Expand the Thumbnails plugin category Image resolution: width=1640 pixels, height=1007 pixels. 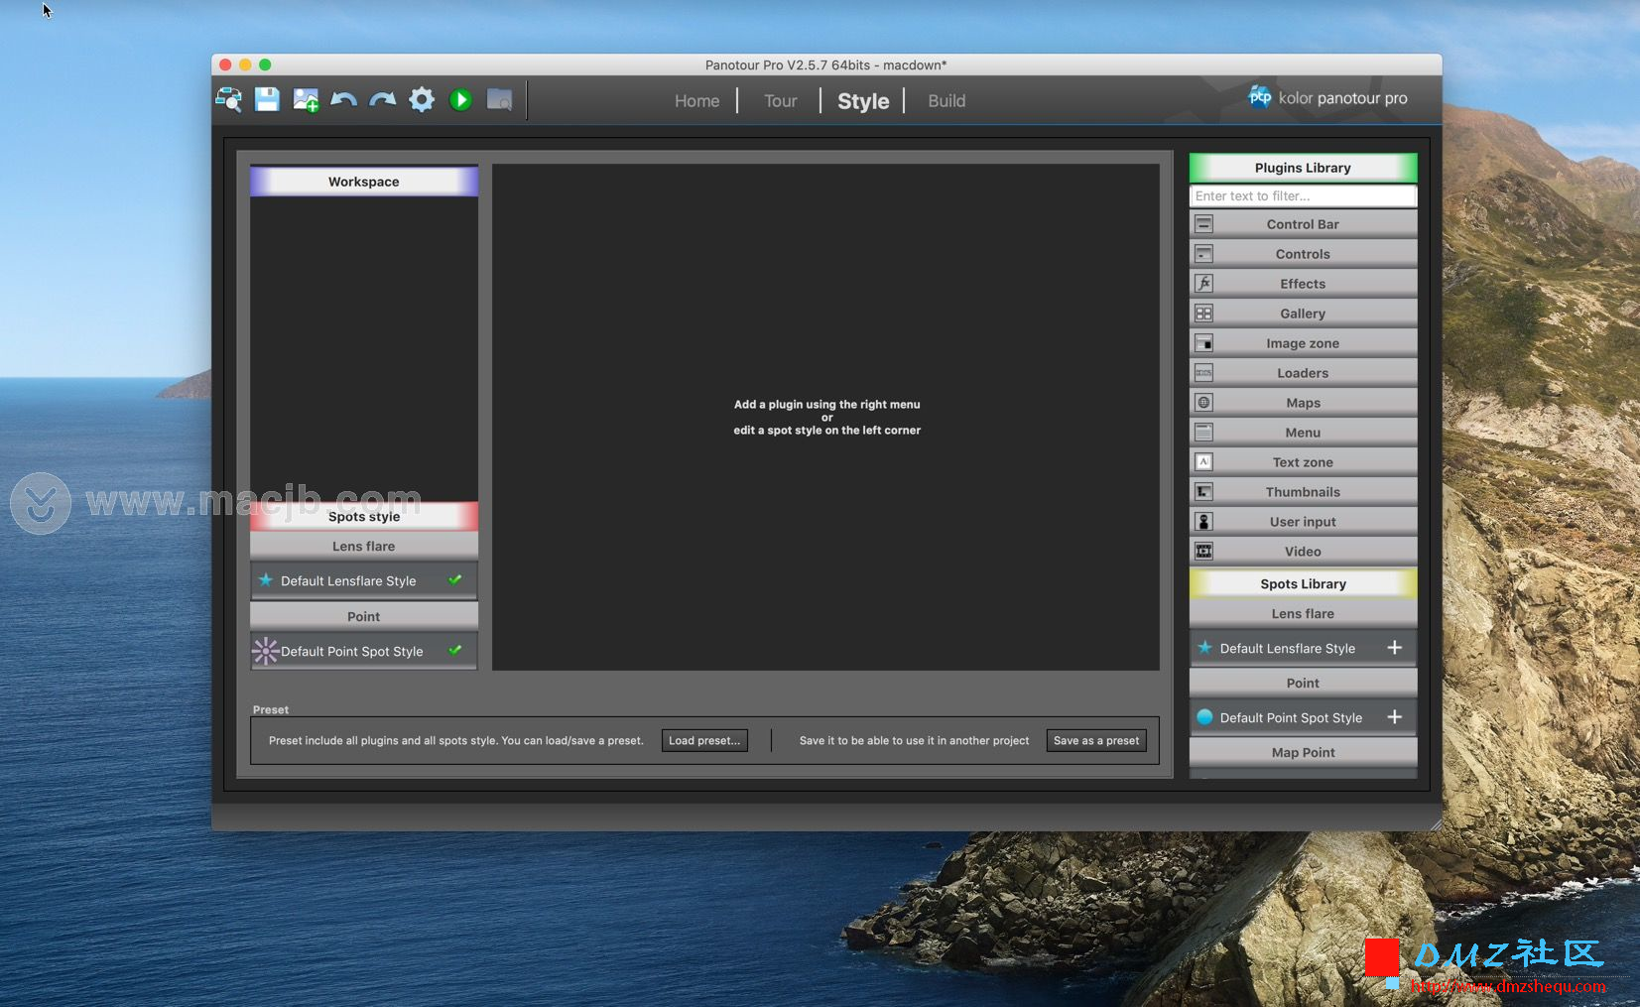(1303, 492)
